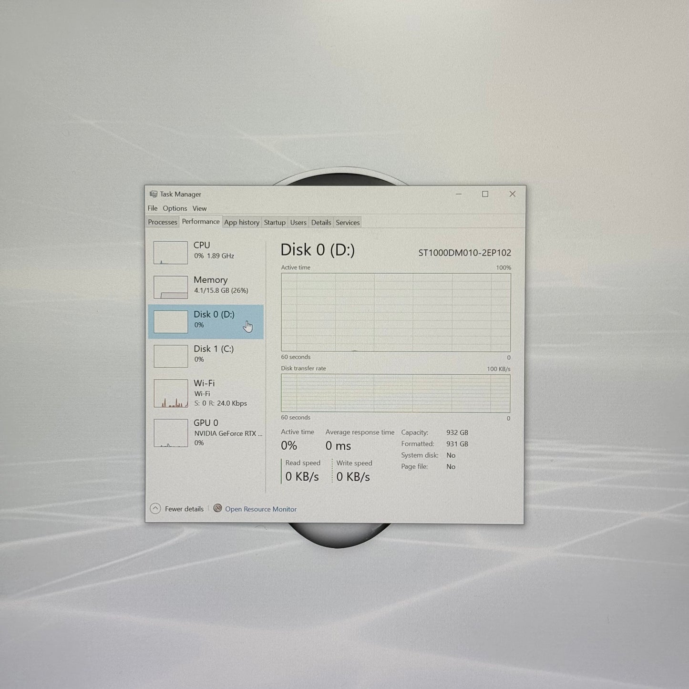This screenshot has height=689, width=689.
Task: Click the Disk active time graph
Action: [x=396, y=312]
